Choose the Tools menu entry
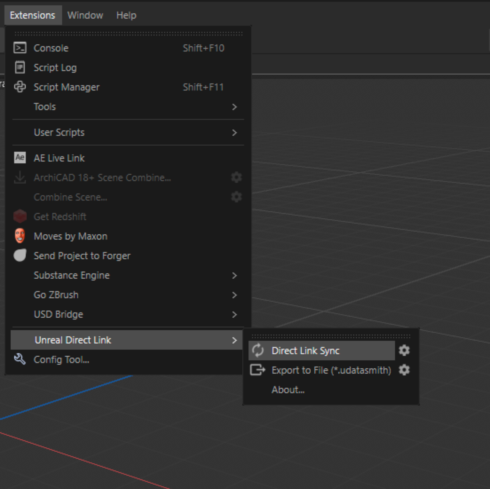Screen dimensions: 490x489 pos(127,106)
